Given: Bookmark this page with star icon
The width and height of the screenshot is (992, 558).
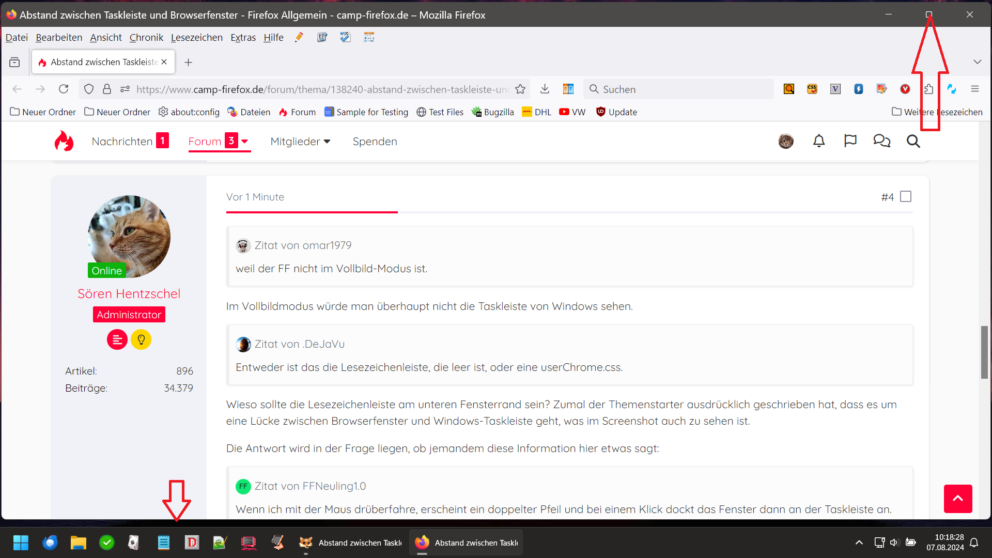Looking at the screenshot, I should pyautogui.click(x=520, y=89).
